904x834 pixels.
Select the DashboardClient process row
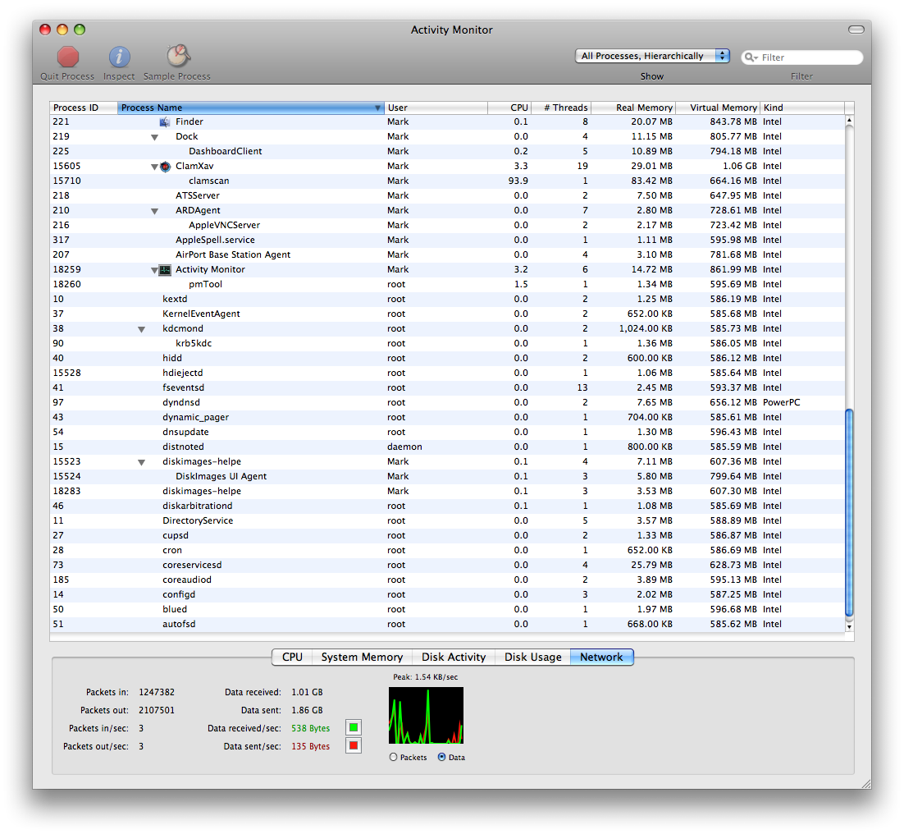pyautogui.click(x=447, y=151)
